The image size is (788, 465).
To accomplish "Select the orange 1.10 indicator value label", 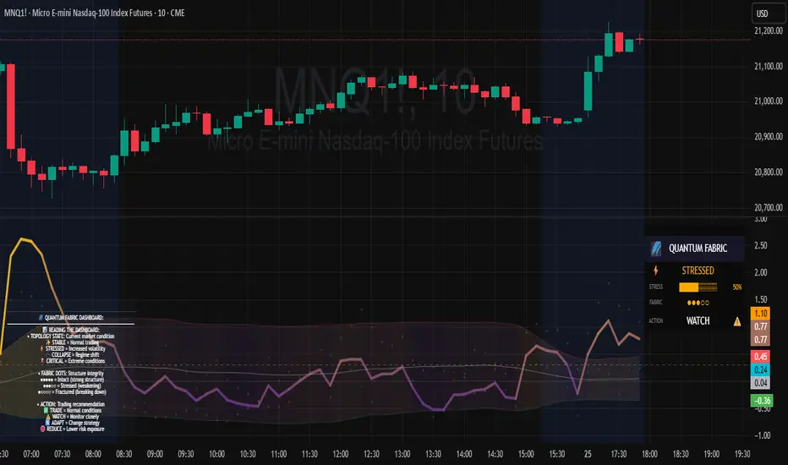I will (x=760, y=314).
